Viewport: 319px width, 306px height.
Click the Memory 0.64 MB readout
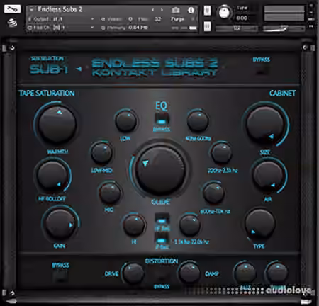pyautogui.click(x=138, y=28)
